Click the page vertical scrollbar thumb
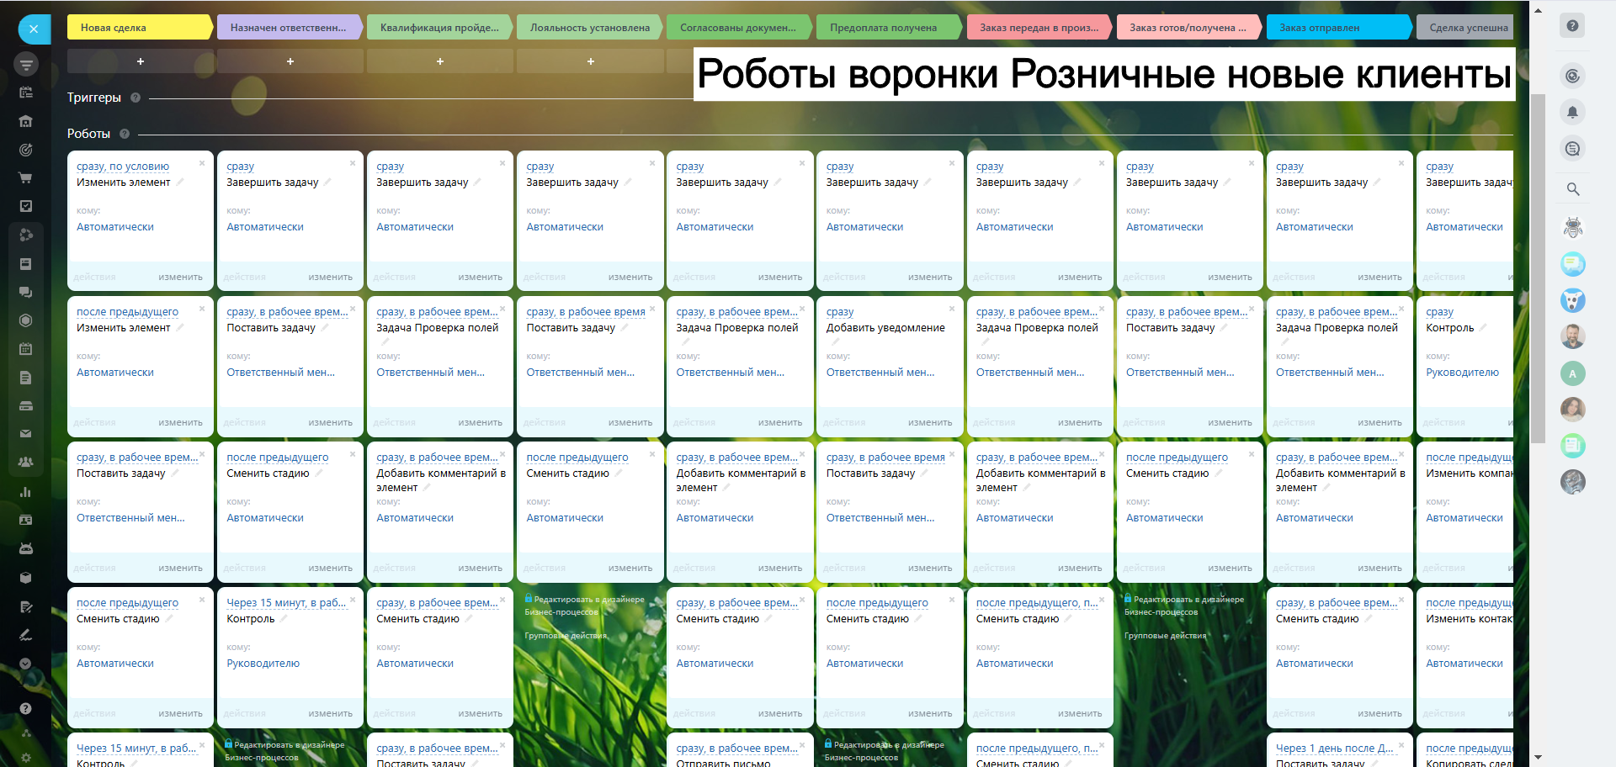This screenshot has height=767, width=1616. pyautogui.click(x=1538, y=267)
